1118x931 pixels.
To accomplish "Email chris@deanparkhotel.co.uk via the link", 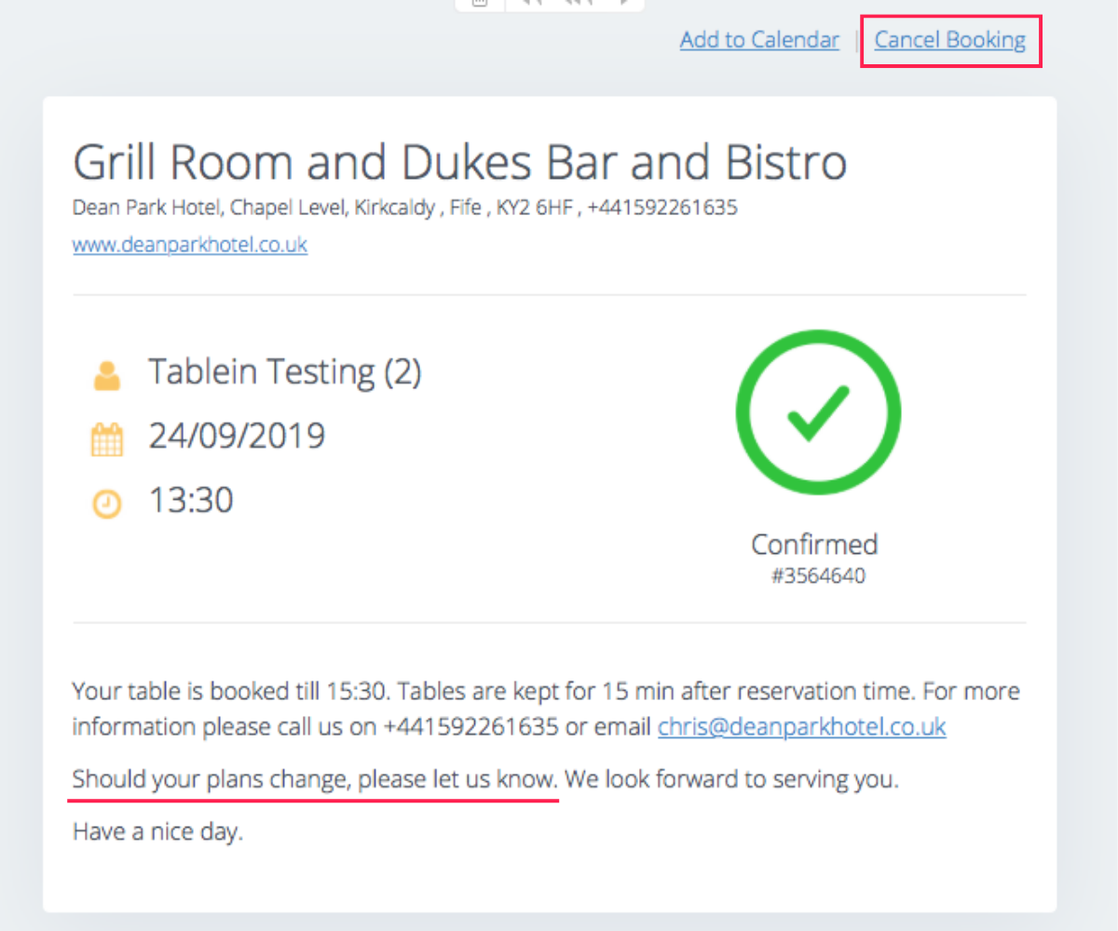I will coord(801,726).
